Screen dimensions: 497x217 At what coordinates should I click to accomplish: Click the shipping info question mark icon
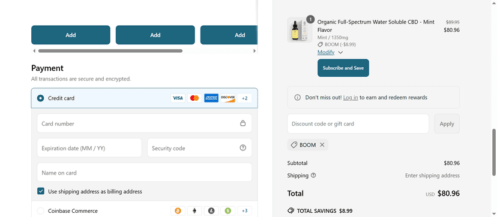click(313, 175)
